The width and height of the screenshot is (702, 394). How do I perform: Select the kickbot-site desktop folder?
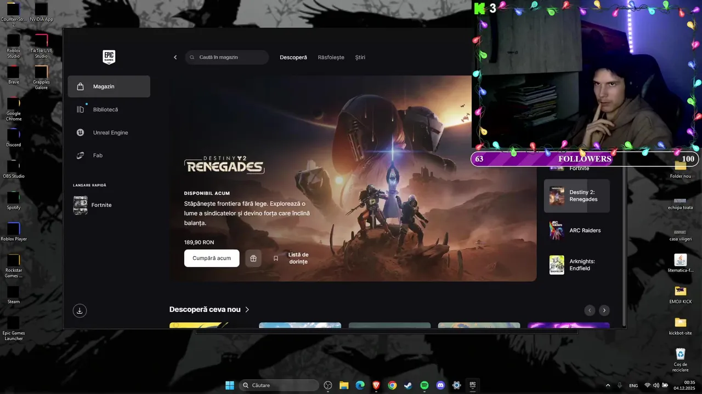click(x=680, y=326)
